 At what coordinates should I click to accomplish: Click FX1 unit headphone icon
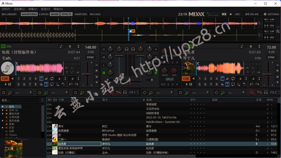125,92
